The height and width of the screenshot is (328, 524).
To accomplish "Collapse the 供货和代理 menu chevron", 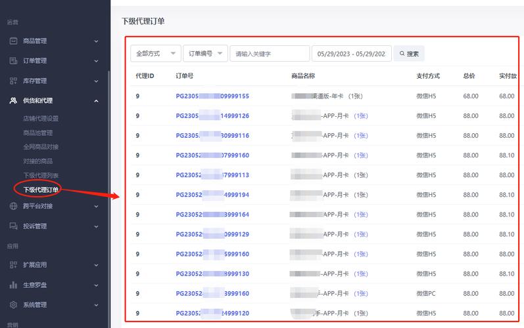I will (96, 100).
